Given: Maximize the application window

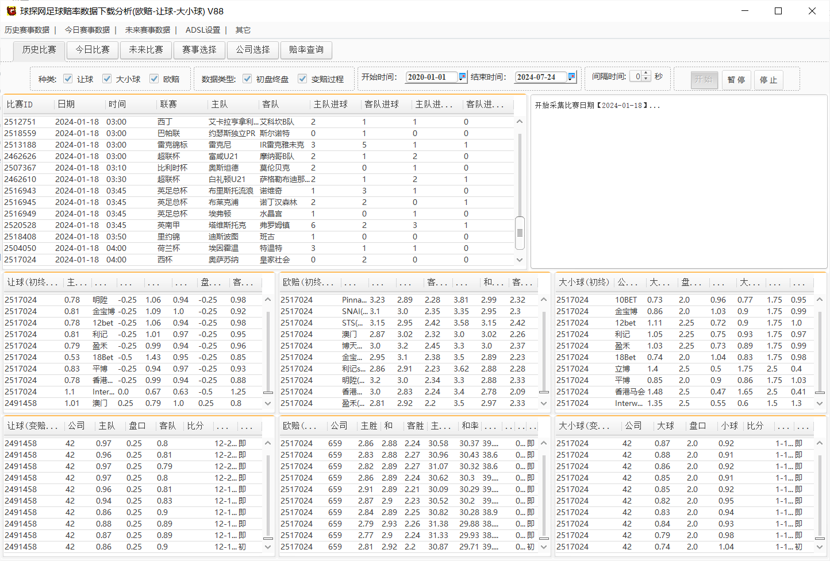Looking at the screenshot, I should [x=778, y=11].
